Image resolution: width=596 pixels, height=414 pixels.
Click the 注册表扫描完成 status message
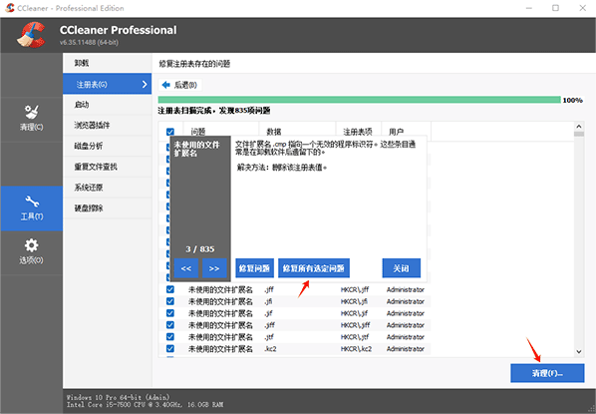tap(214, 111)
